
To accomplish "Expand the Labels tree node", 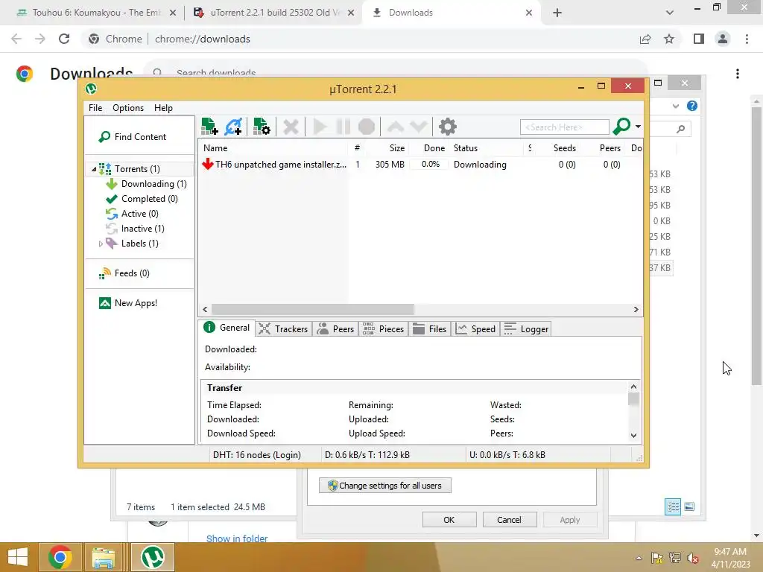I will tap(101, 244).
